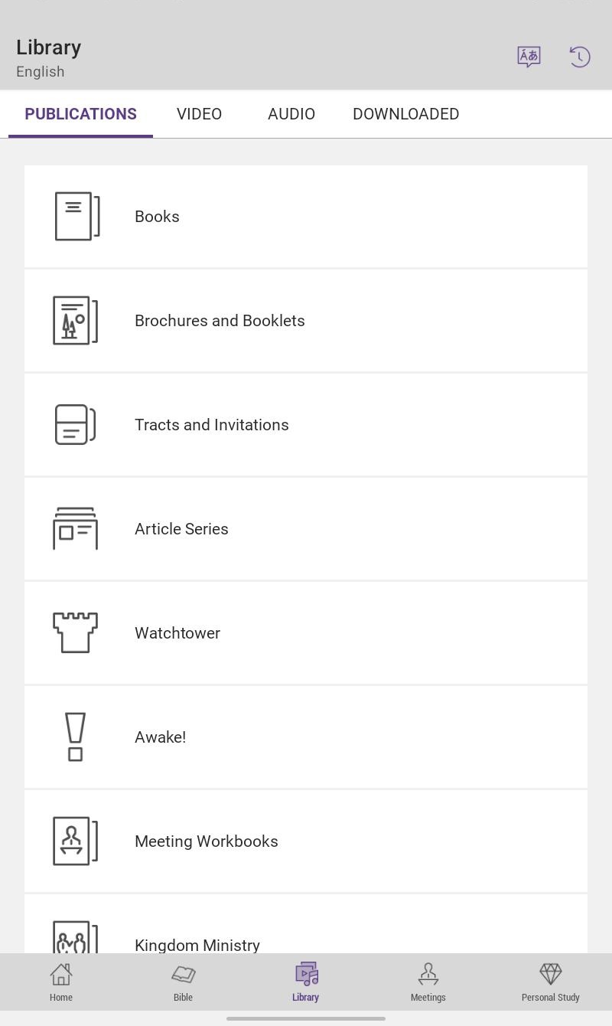Tap the Meeting Workbooks icon
612x1026 pixels.
coord(76,841)
